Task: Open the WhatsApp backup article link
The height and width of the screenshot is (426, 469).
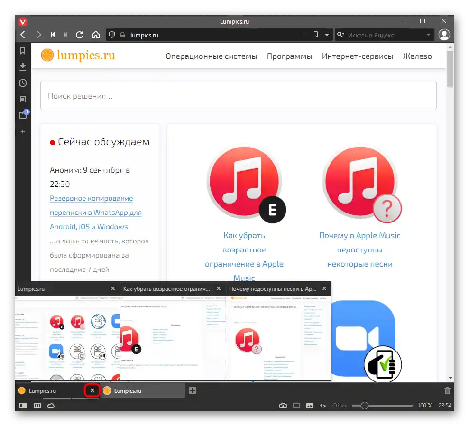Action: [96, 213]
